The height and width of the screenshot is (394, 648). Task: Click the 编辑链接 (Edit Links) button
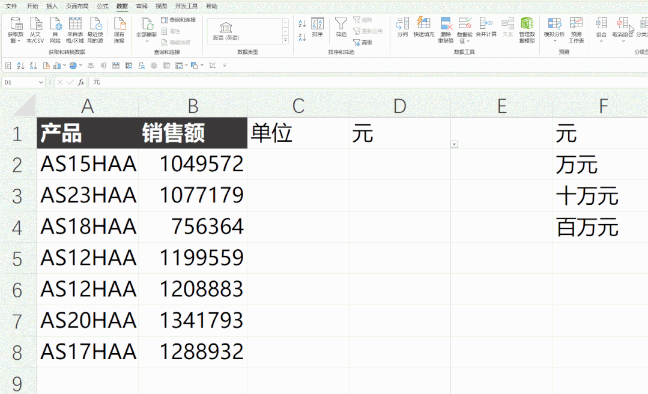(175, 42)
